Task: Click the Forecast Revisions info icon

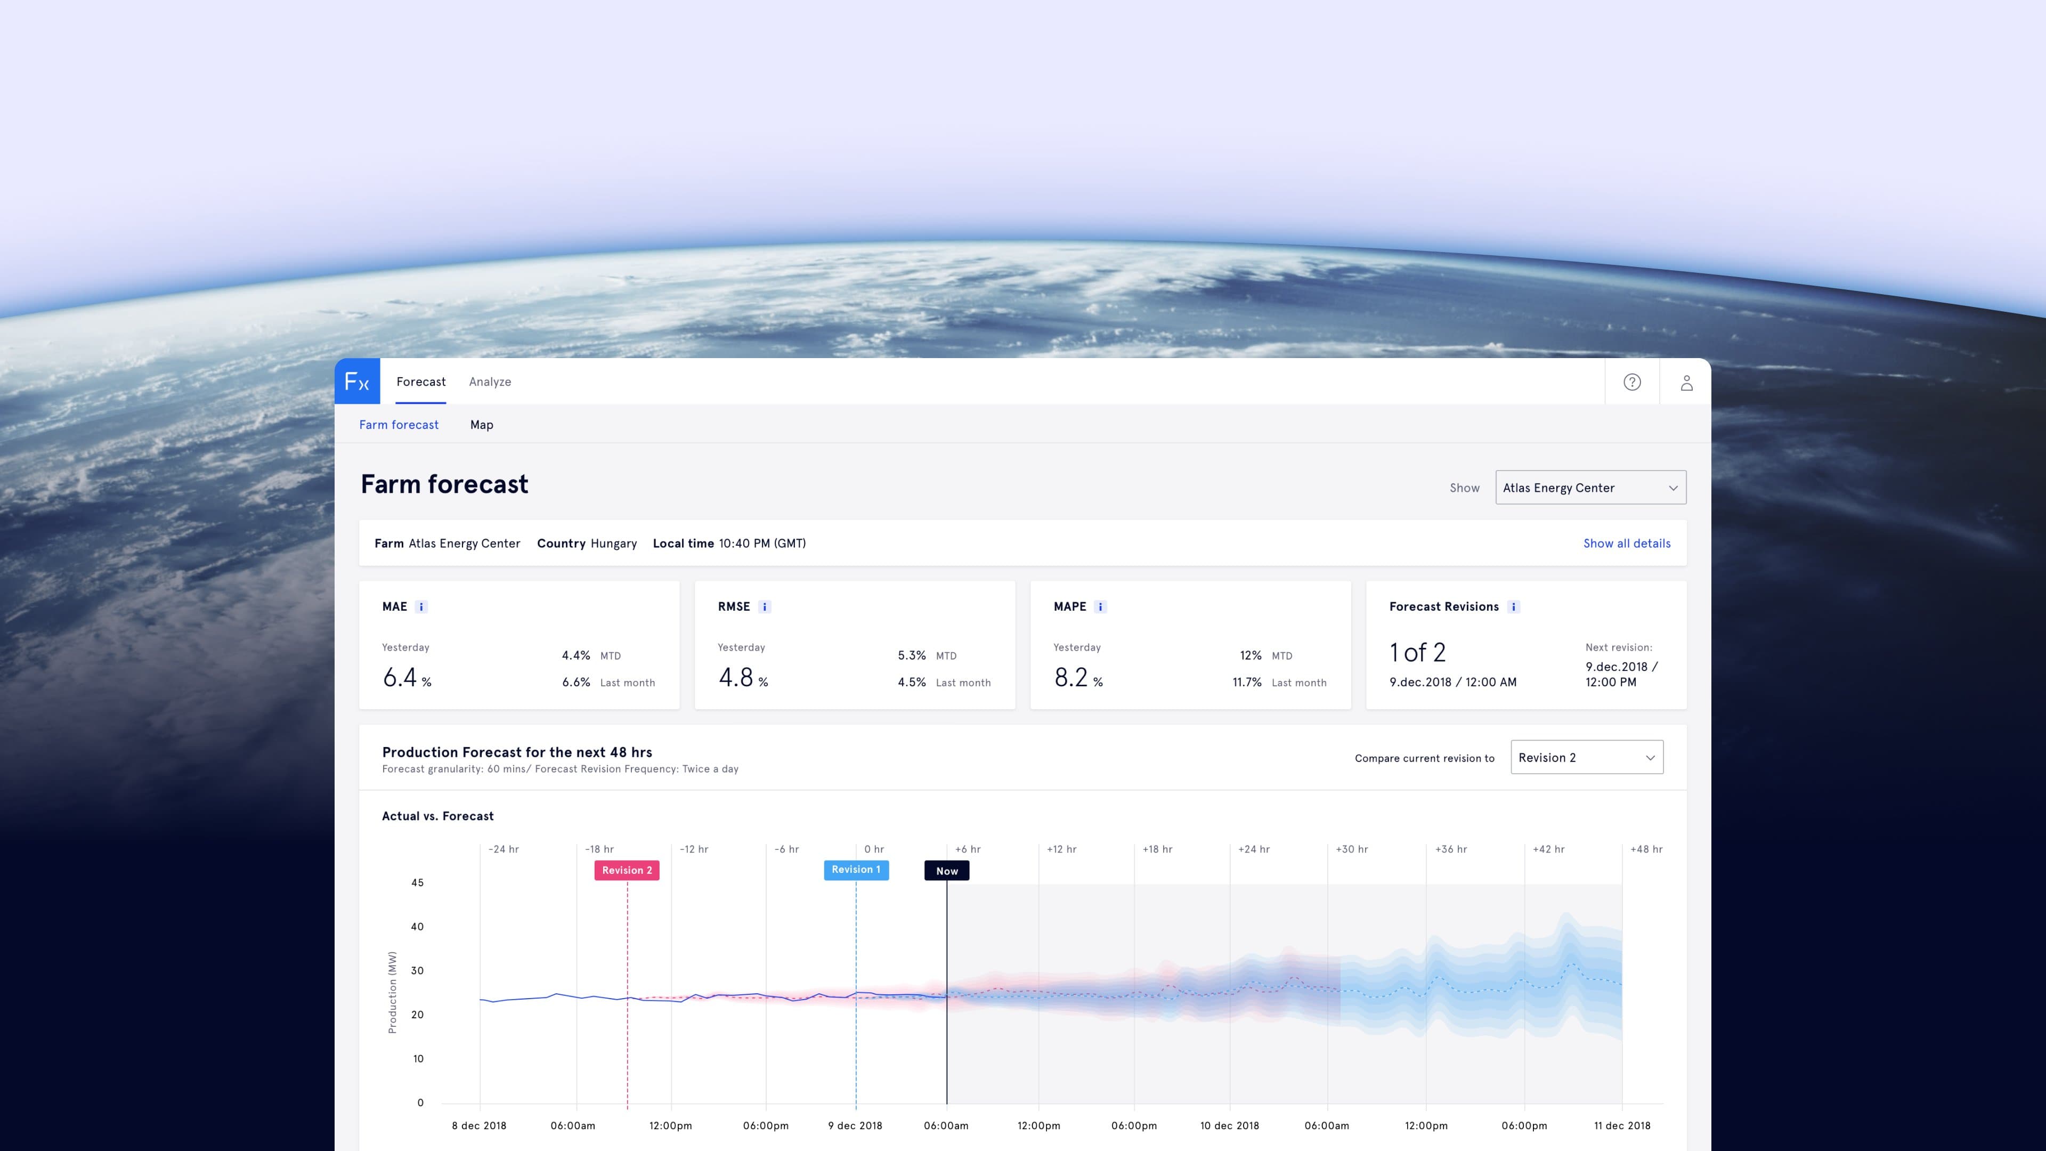Action: point(1513,607)
